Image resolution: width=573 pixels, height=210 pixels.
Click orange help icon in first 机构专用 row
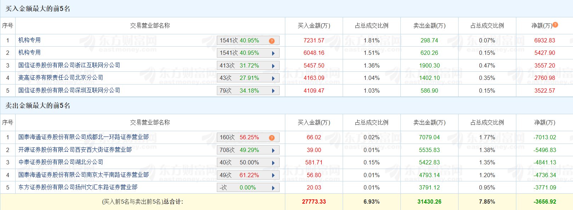point(272,41)
